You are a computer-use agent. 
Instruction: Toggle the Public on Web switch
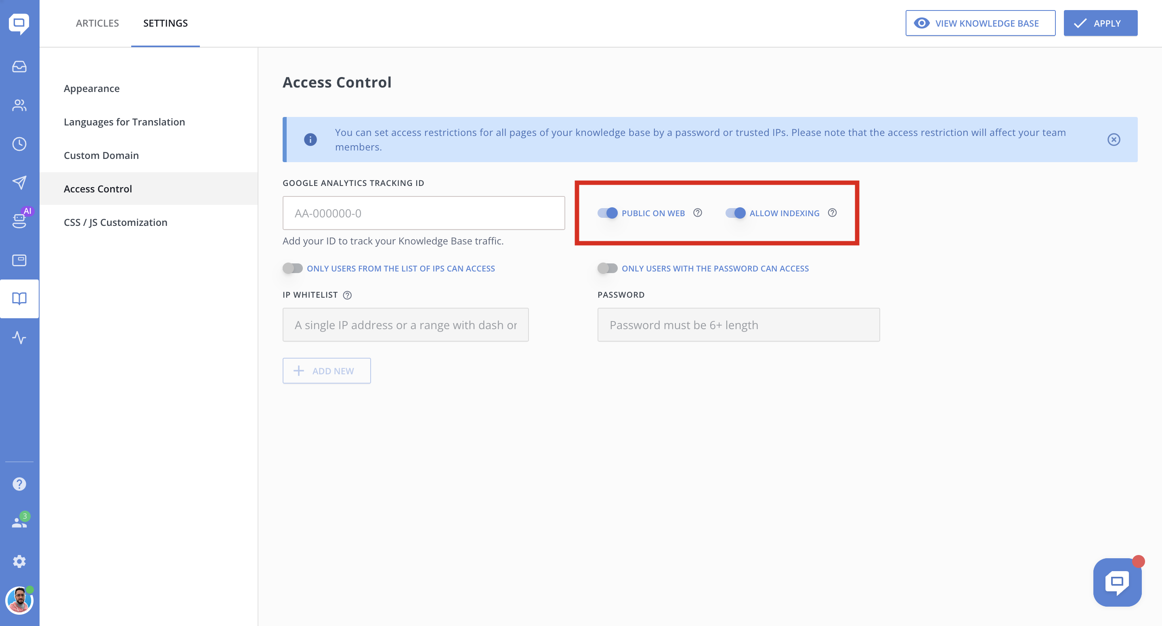point(607,213)
